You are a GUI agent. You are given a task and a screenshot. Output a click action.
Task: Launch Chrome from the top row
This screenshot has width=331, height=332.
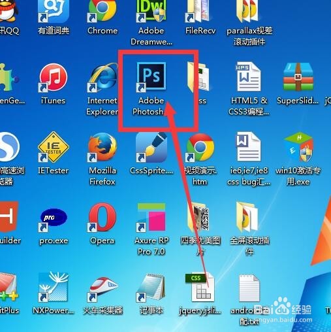[x=102, y=11]
